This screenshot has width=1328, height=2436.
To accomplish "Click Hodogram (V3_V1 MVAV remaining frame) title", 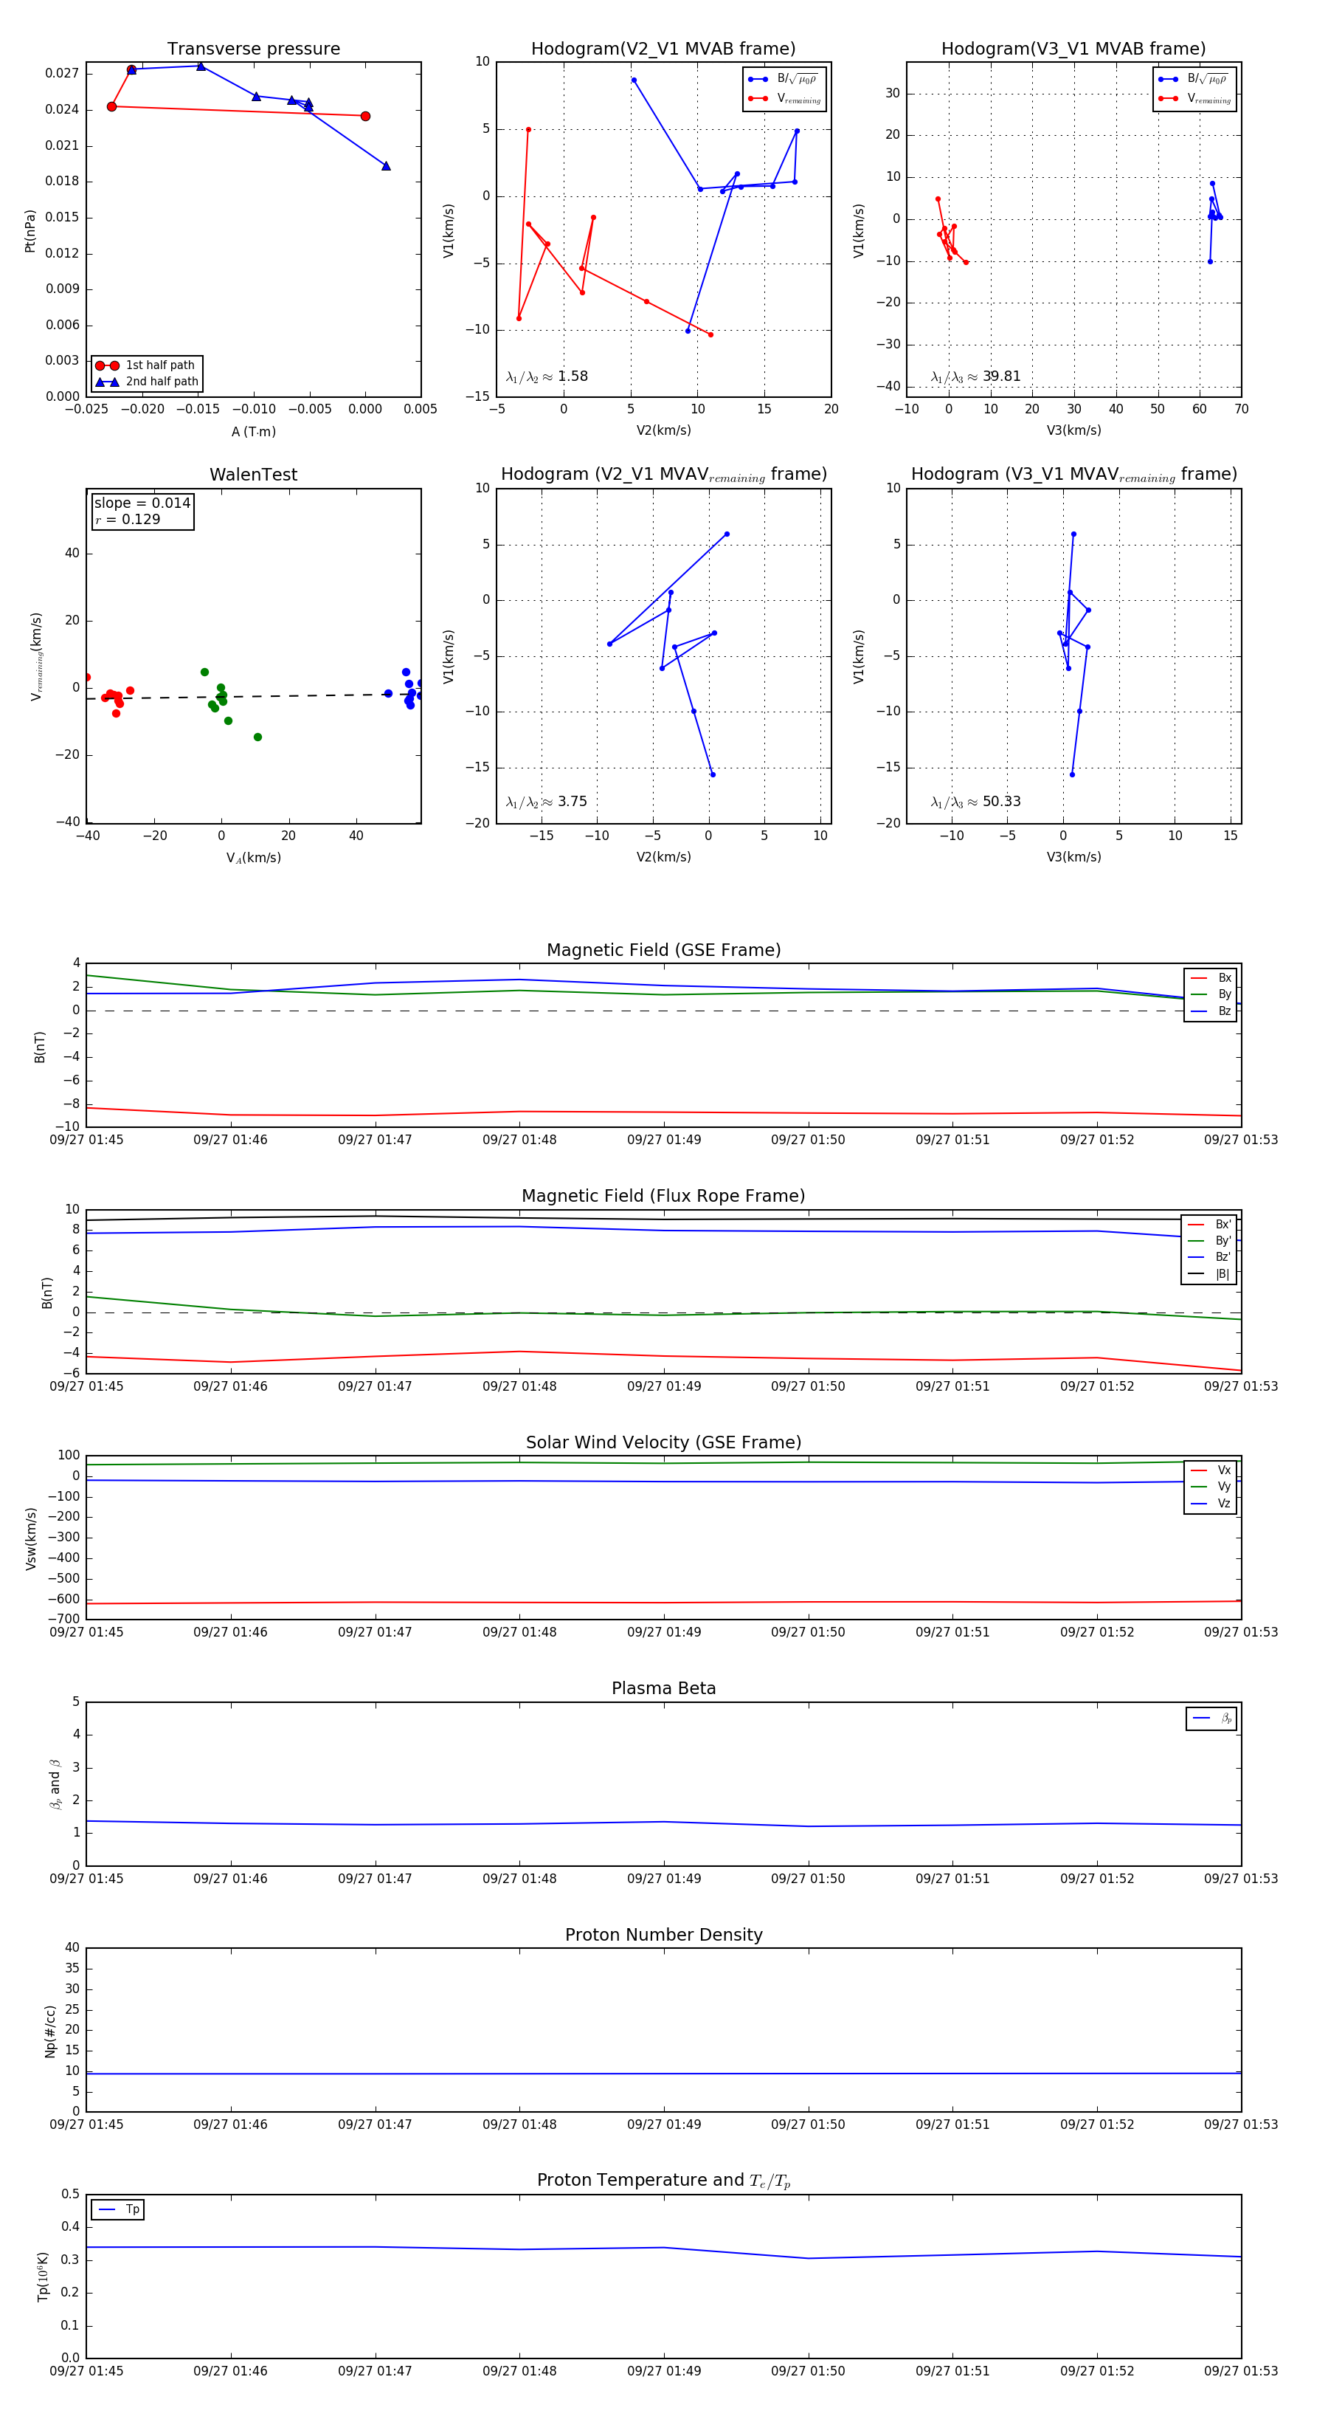I will [1073, 475].
